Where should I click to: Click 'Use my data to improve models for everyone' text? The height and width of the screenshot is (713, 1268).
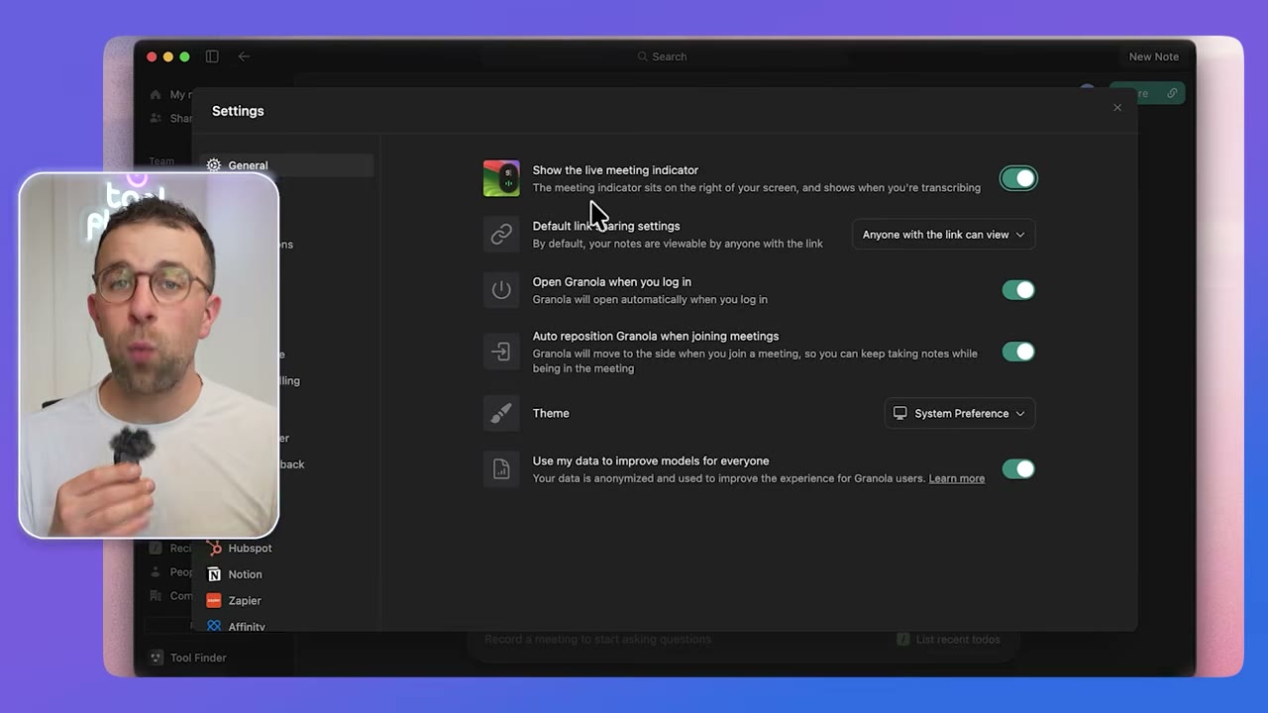coord(651,461)
